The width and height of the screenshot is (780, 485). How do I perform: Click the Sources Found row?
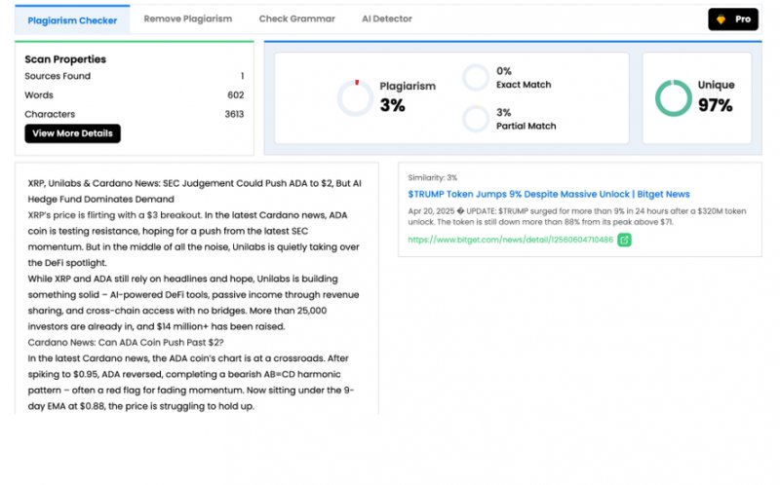click(x=135, y=76)
